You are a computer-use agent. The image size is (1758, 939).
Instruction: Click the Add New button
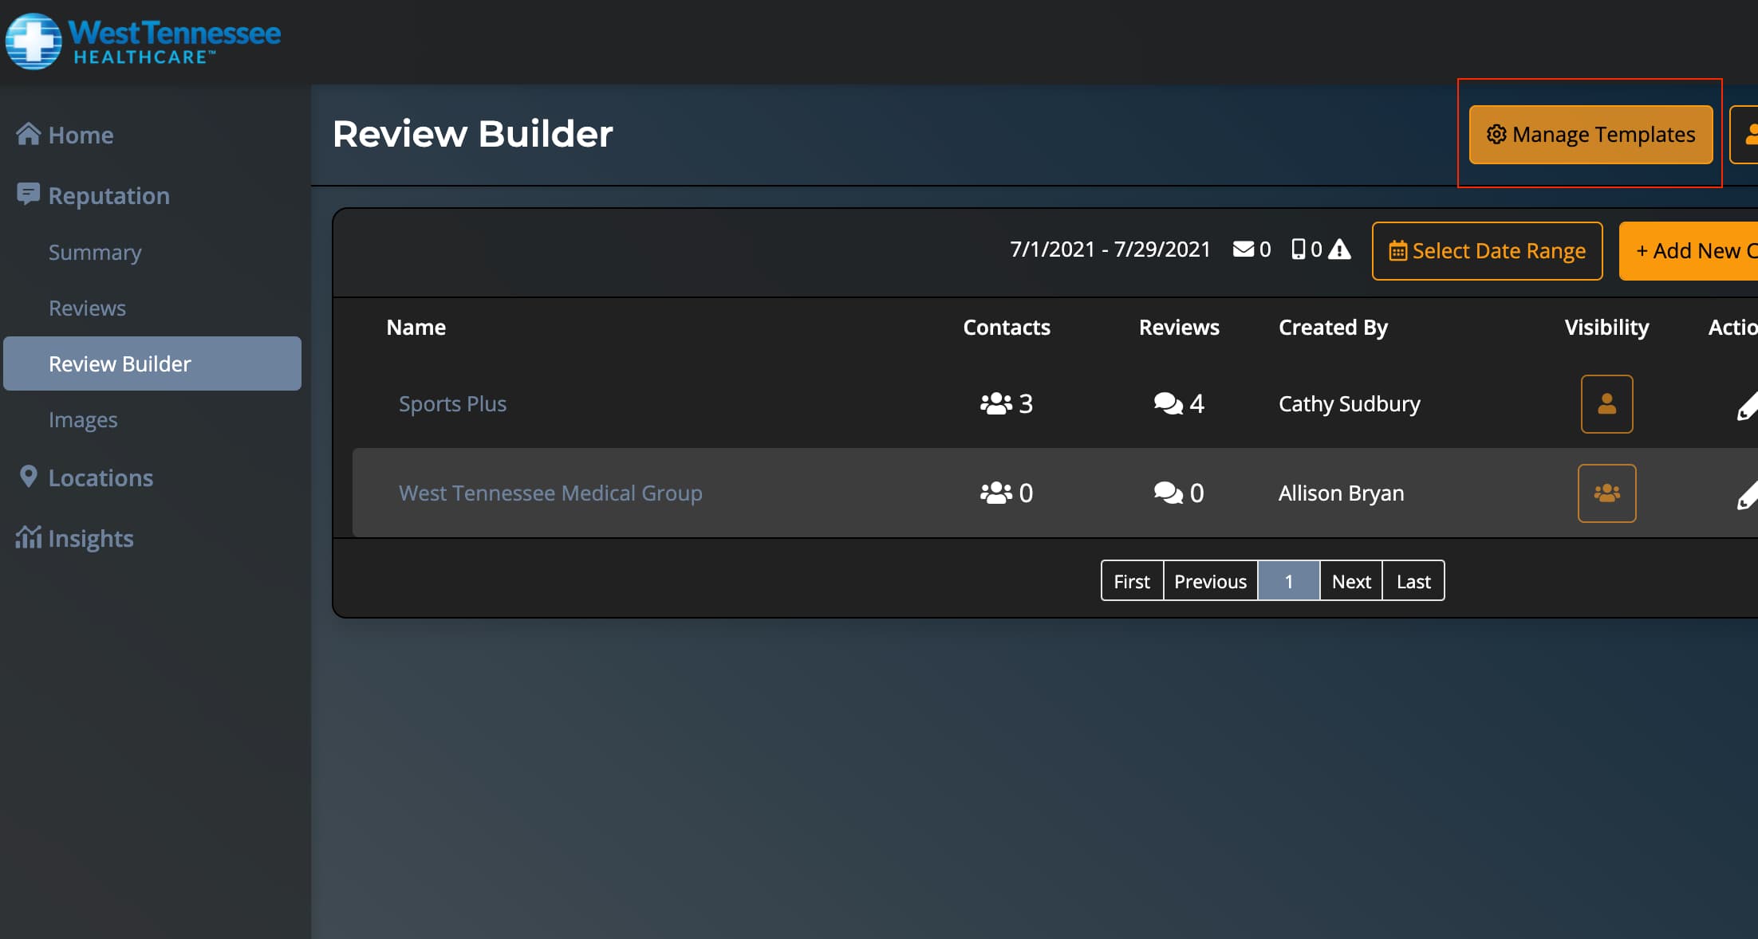[x=1689, y=251]
